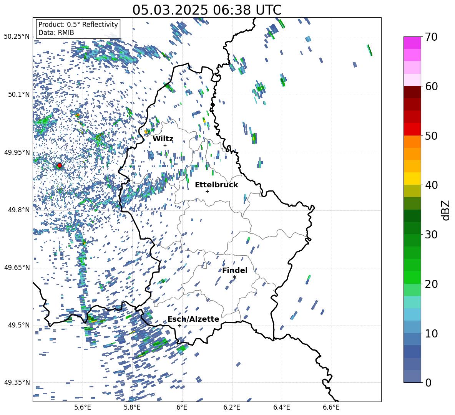Viewport: 455px width, 415px height.
Task: Click the dBZ colorbar axis label
Action: pos(446,210)
